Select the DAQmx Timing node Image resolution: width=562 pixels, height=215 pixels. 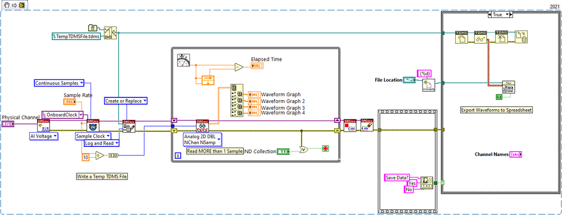pyautogui.click(x=93, y=126)
